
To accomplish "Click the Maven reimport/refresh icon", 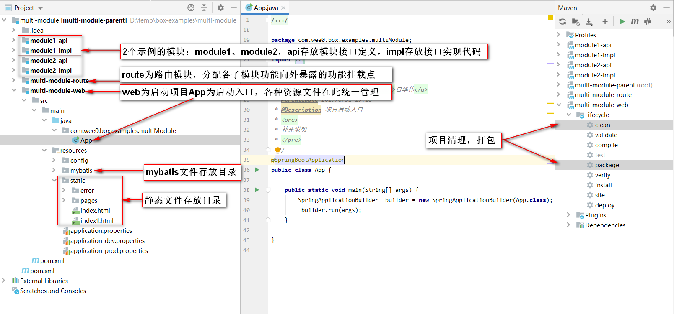I will [563, 21].
